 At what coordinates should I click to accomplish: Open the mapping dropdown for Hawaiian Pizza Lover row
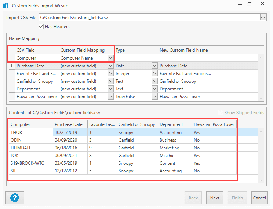coord(111,96)
